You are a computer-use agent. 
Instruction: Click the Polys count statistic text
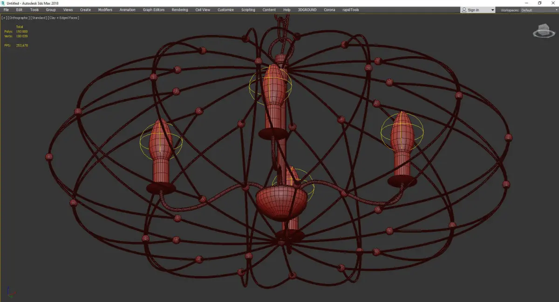(15, 31)
